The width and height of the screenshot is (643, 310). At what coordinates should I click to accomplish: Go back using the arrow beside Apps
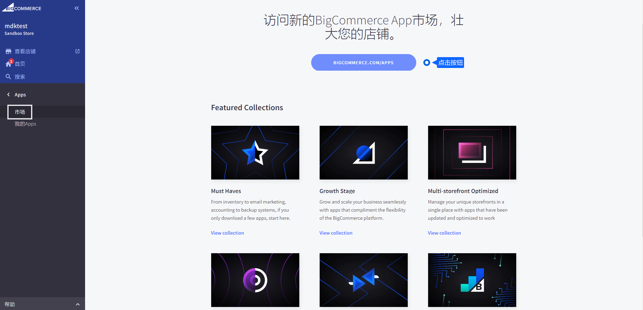tap(8, 95)
